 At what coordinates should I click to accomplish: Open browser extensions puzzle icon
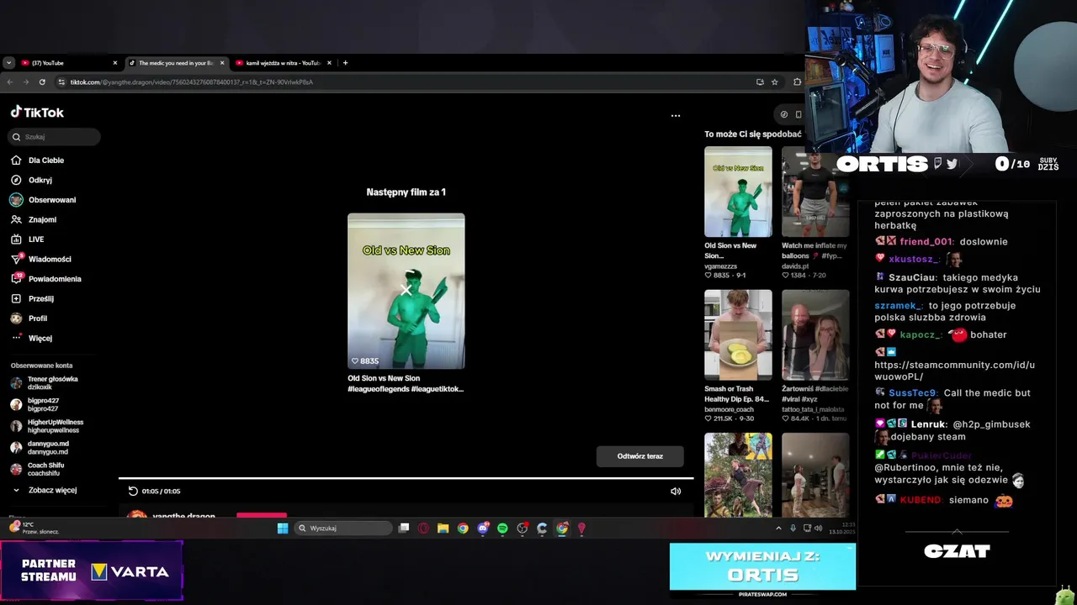point(797,82)
